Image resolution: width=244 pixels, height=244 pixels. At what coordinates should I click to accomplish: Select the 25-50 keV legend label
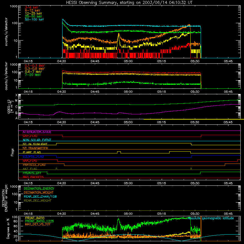[x=34, y=16]
